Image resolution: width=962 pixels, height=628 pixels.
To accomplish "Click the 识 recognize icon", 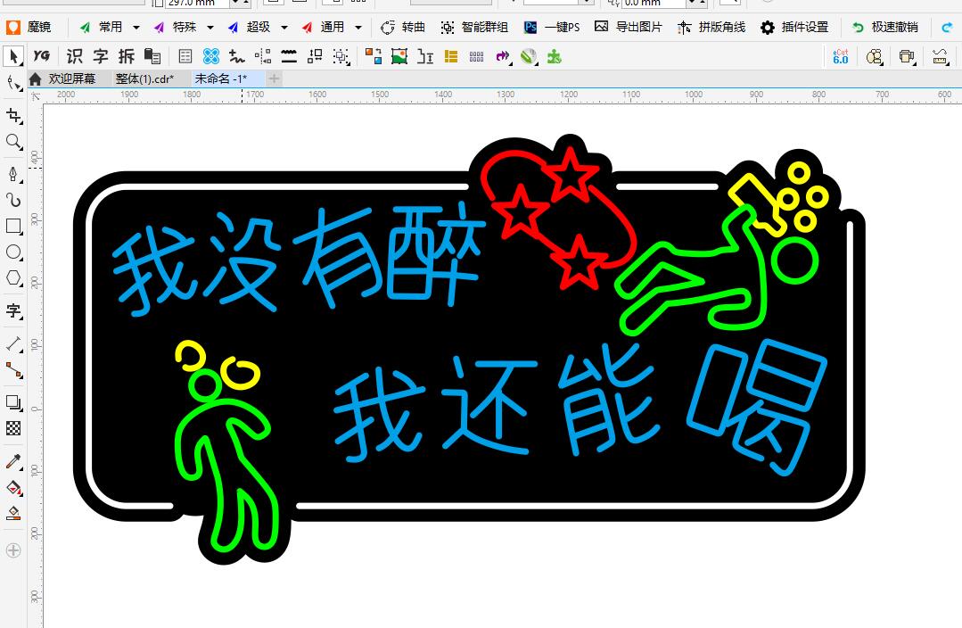I will pyautogui.click(x=74, y=56).
